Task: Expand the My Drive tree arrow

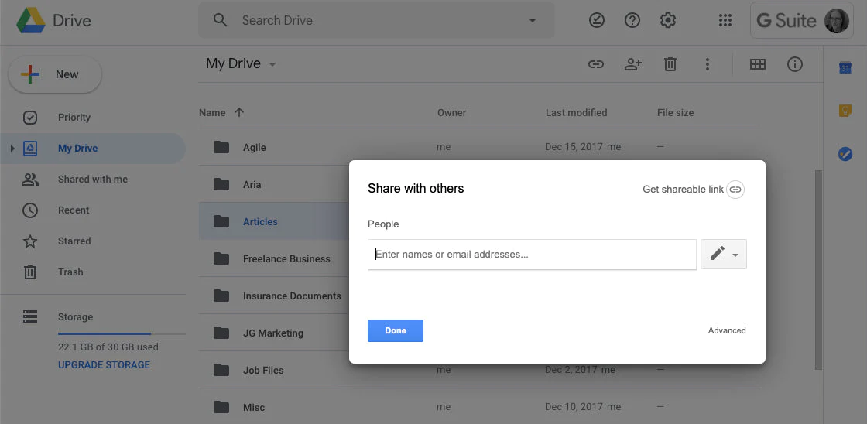Action: [x=12, y=148]
